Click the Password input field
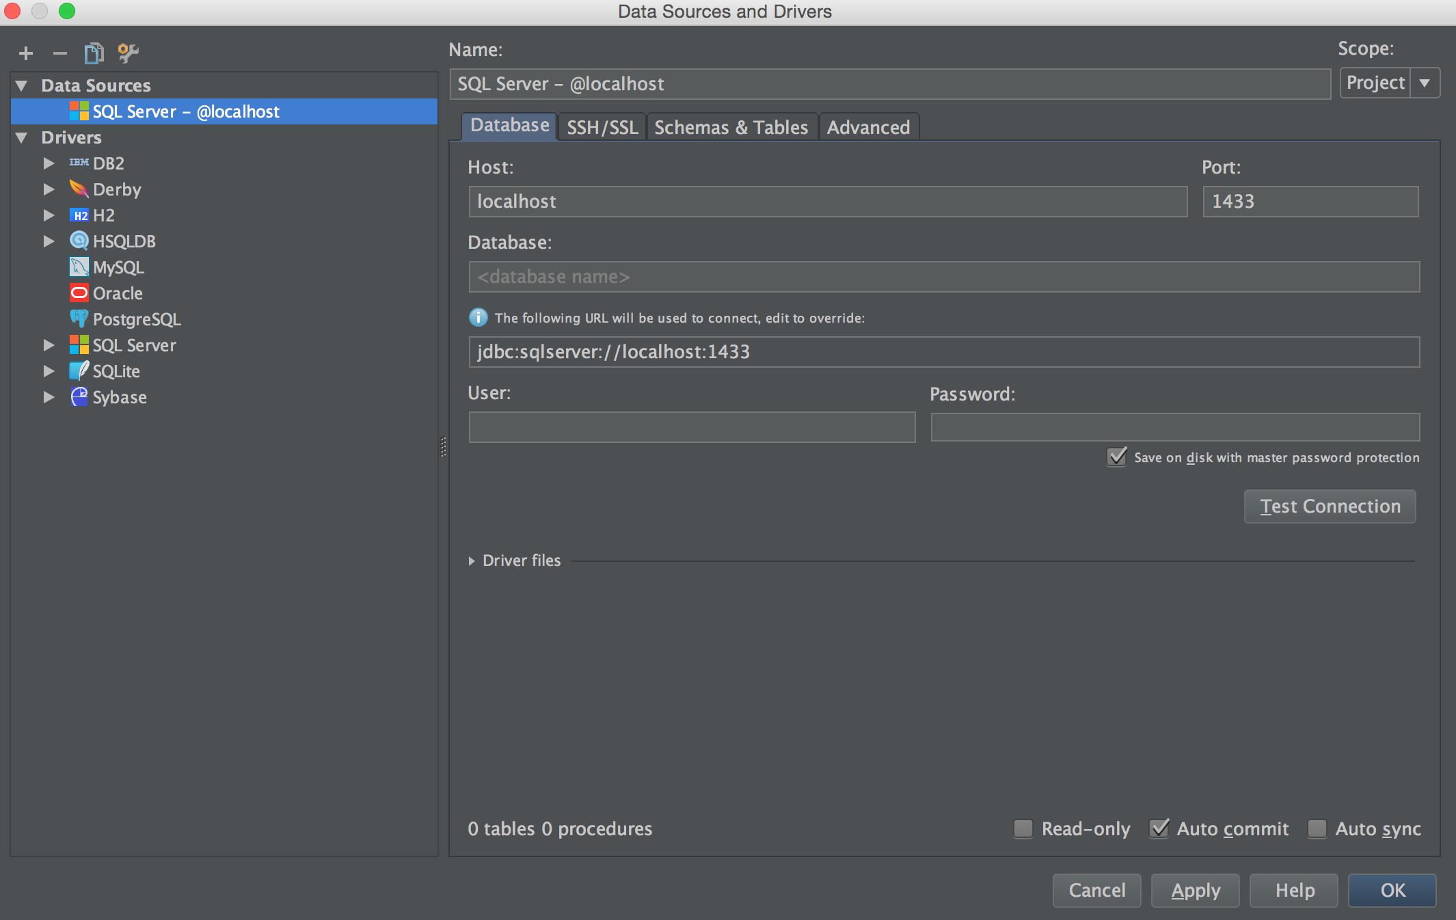 click(x=1175, y=427)
